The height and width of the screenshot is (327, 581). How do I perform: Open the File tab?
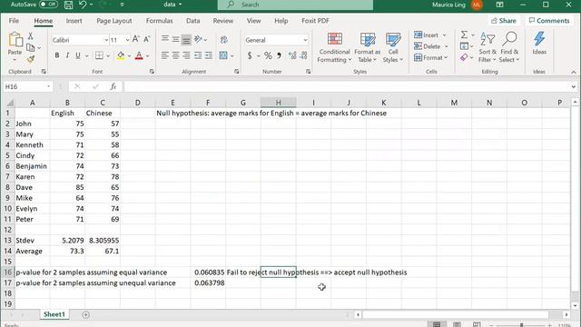coord(14,21)
